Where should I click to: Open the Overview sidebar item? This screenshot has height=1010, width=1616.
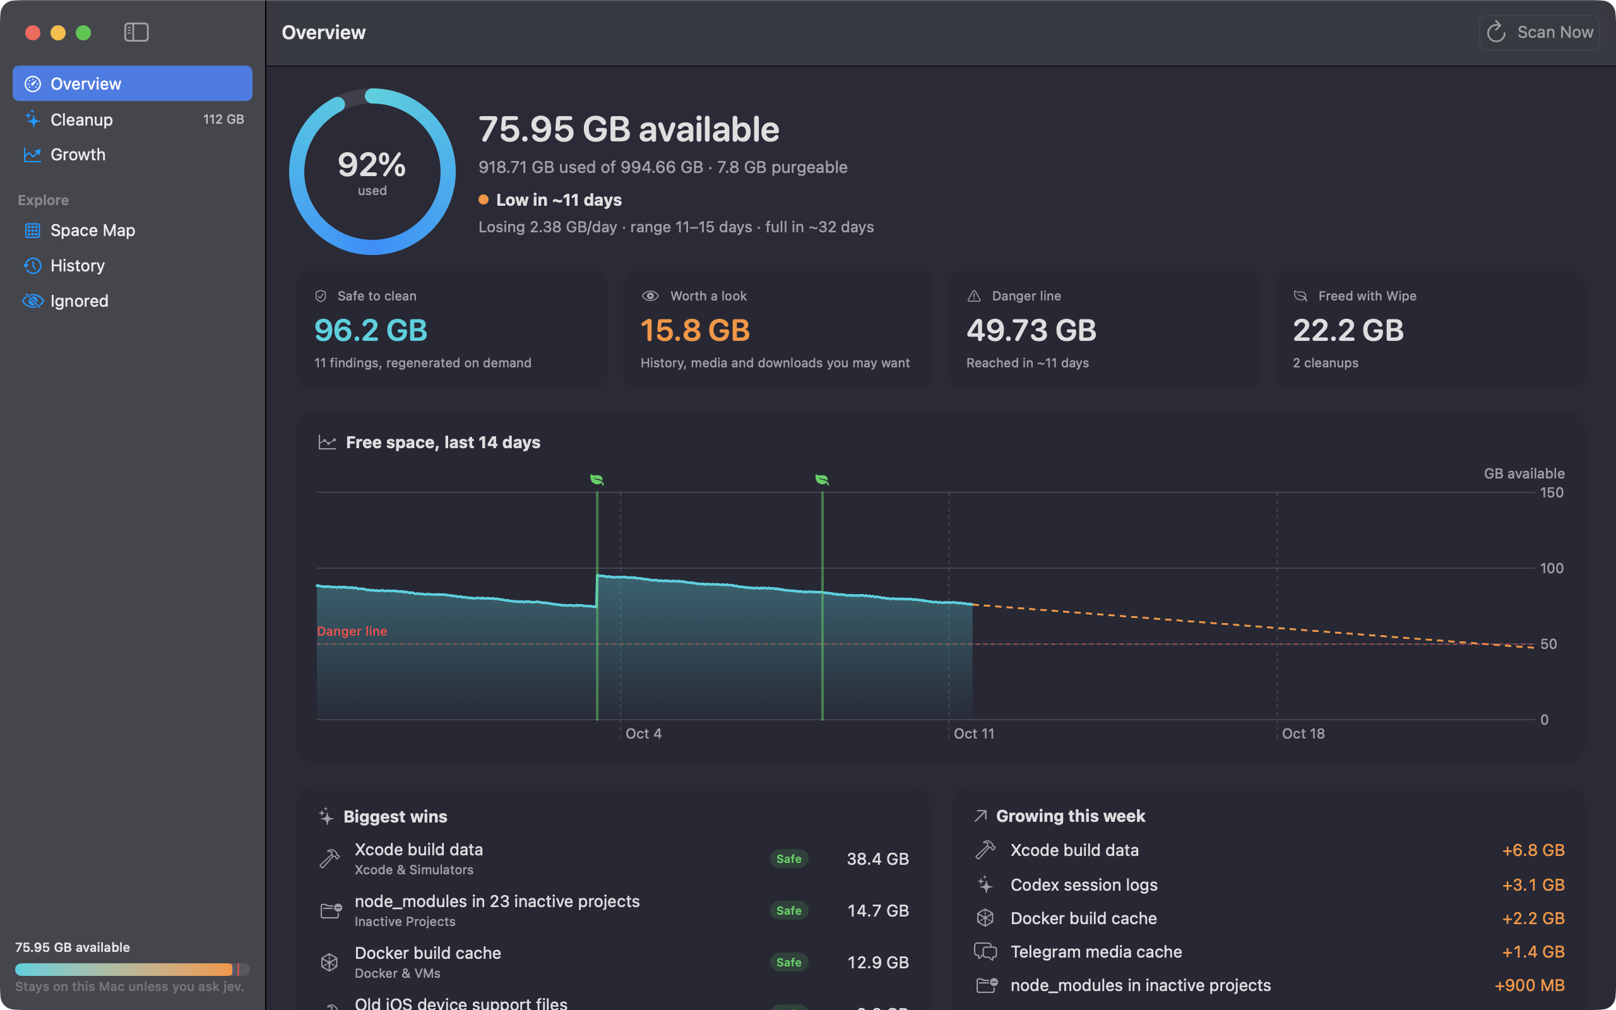(132, 83)
